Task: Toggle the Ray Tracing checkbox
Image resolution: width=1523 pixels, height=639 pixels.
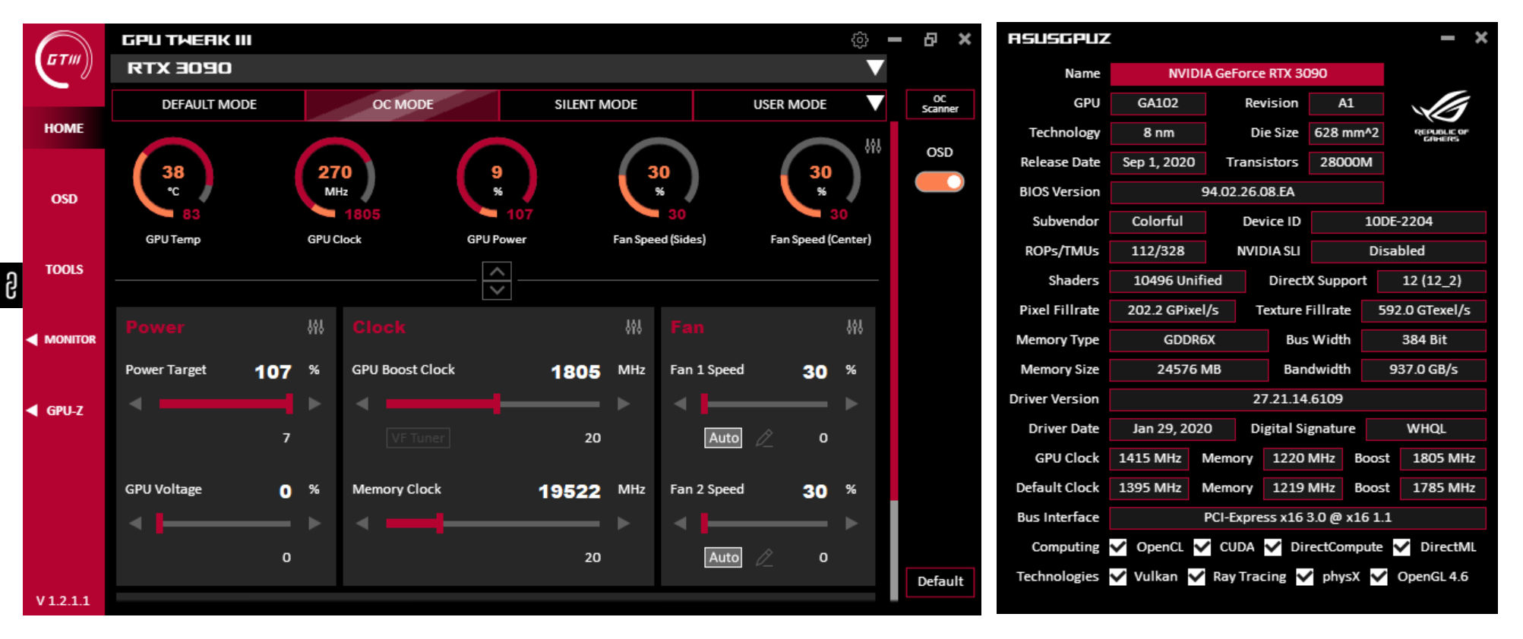Action: (x=1196, y=577)
